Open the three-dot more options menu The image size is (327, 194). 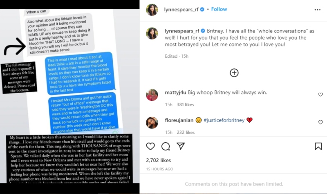(318, 10)
